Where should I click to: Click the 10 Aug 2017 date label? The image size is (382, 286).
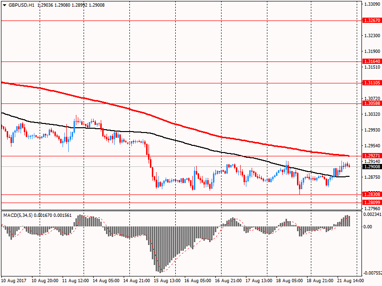[14, 281]
